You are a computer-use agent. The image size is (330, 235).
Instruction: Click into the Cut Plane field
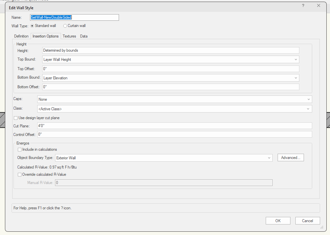[x=174, y=126]
